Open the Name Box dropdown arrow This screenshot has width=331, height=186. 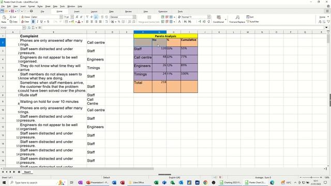point(24,27)
